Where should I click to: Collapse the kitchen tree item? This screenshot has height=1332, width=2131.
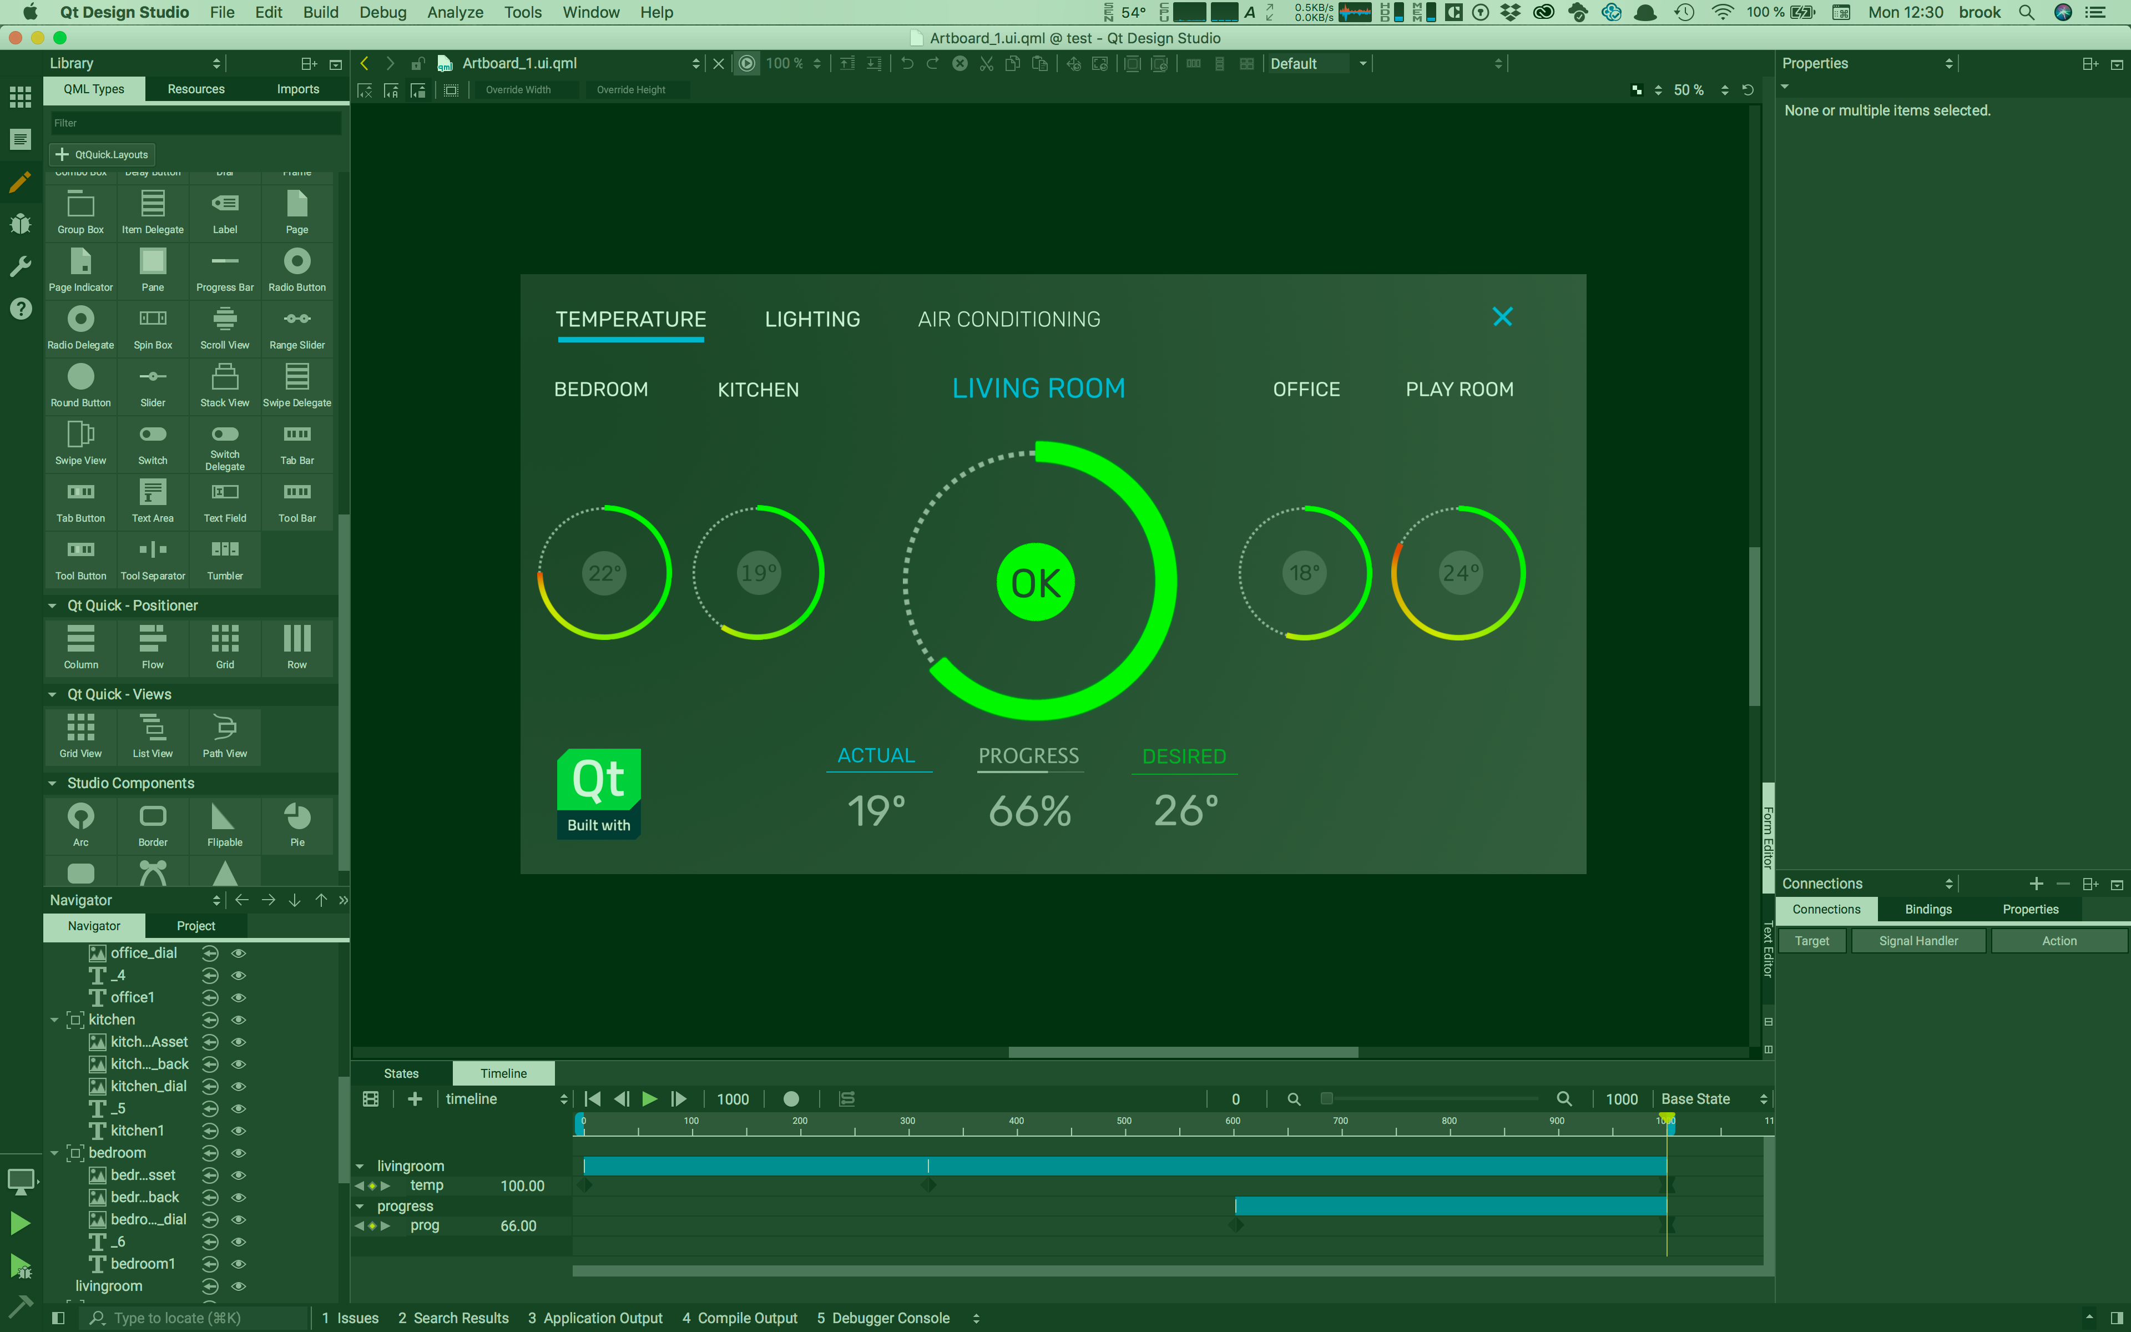pos(54,1020)
